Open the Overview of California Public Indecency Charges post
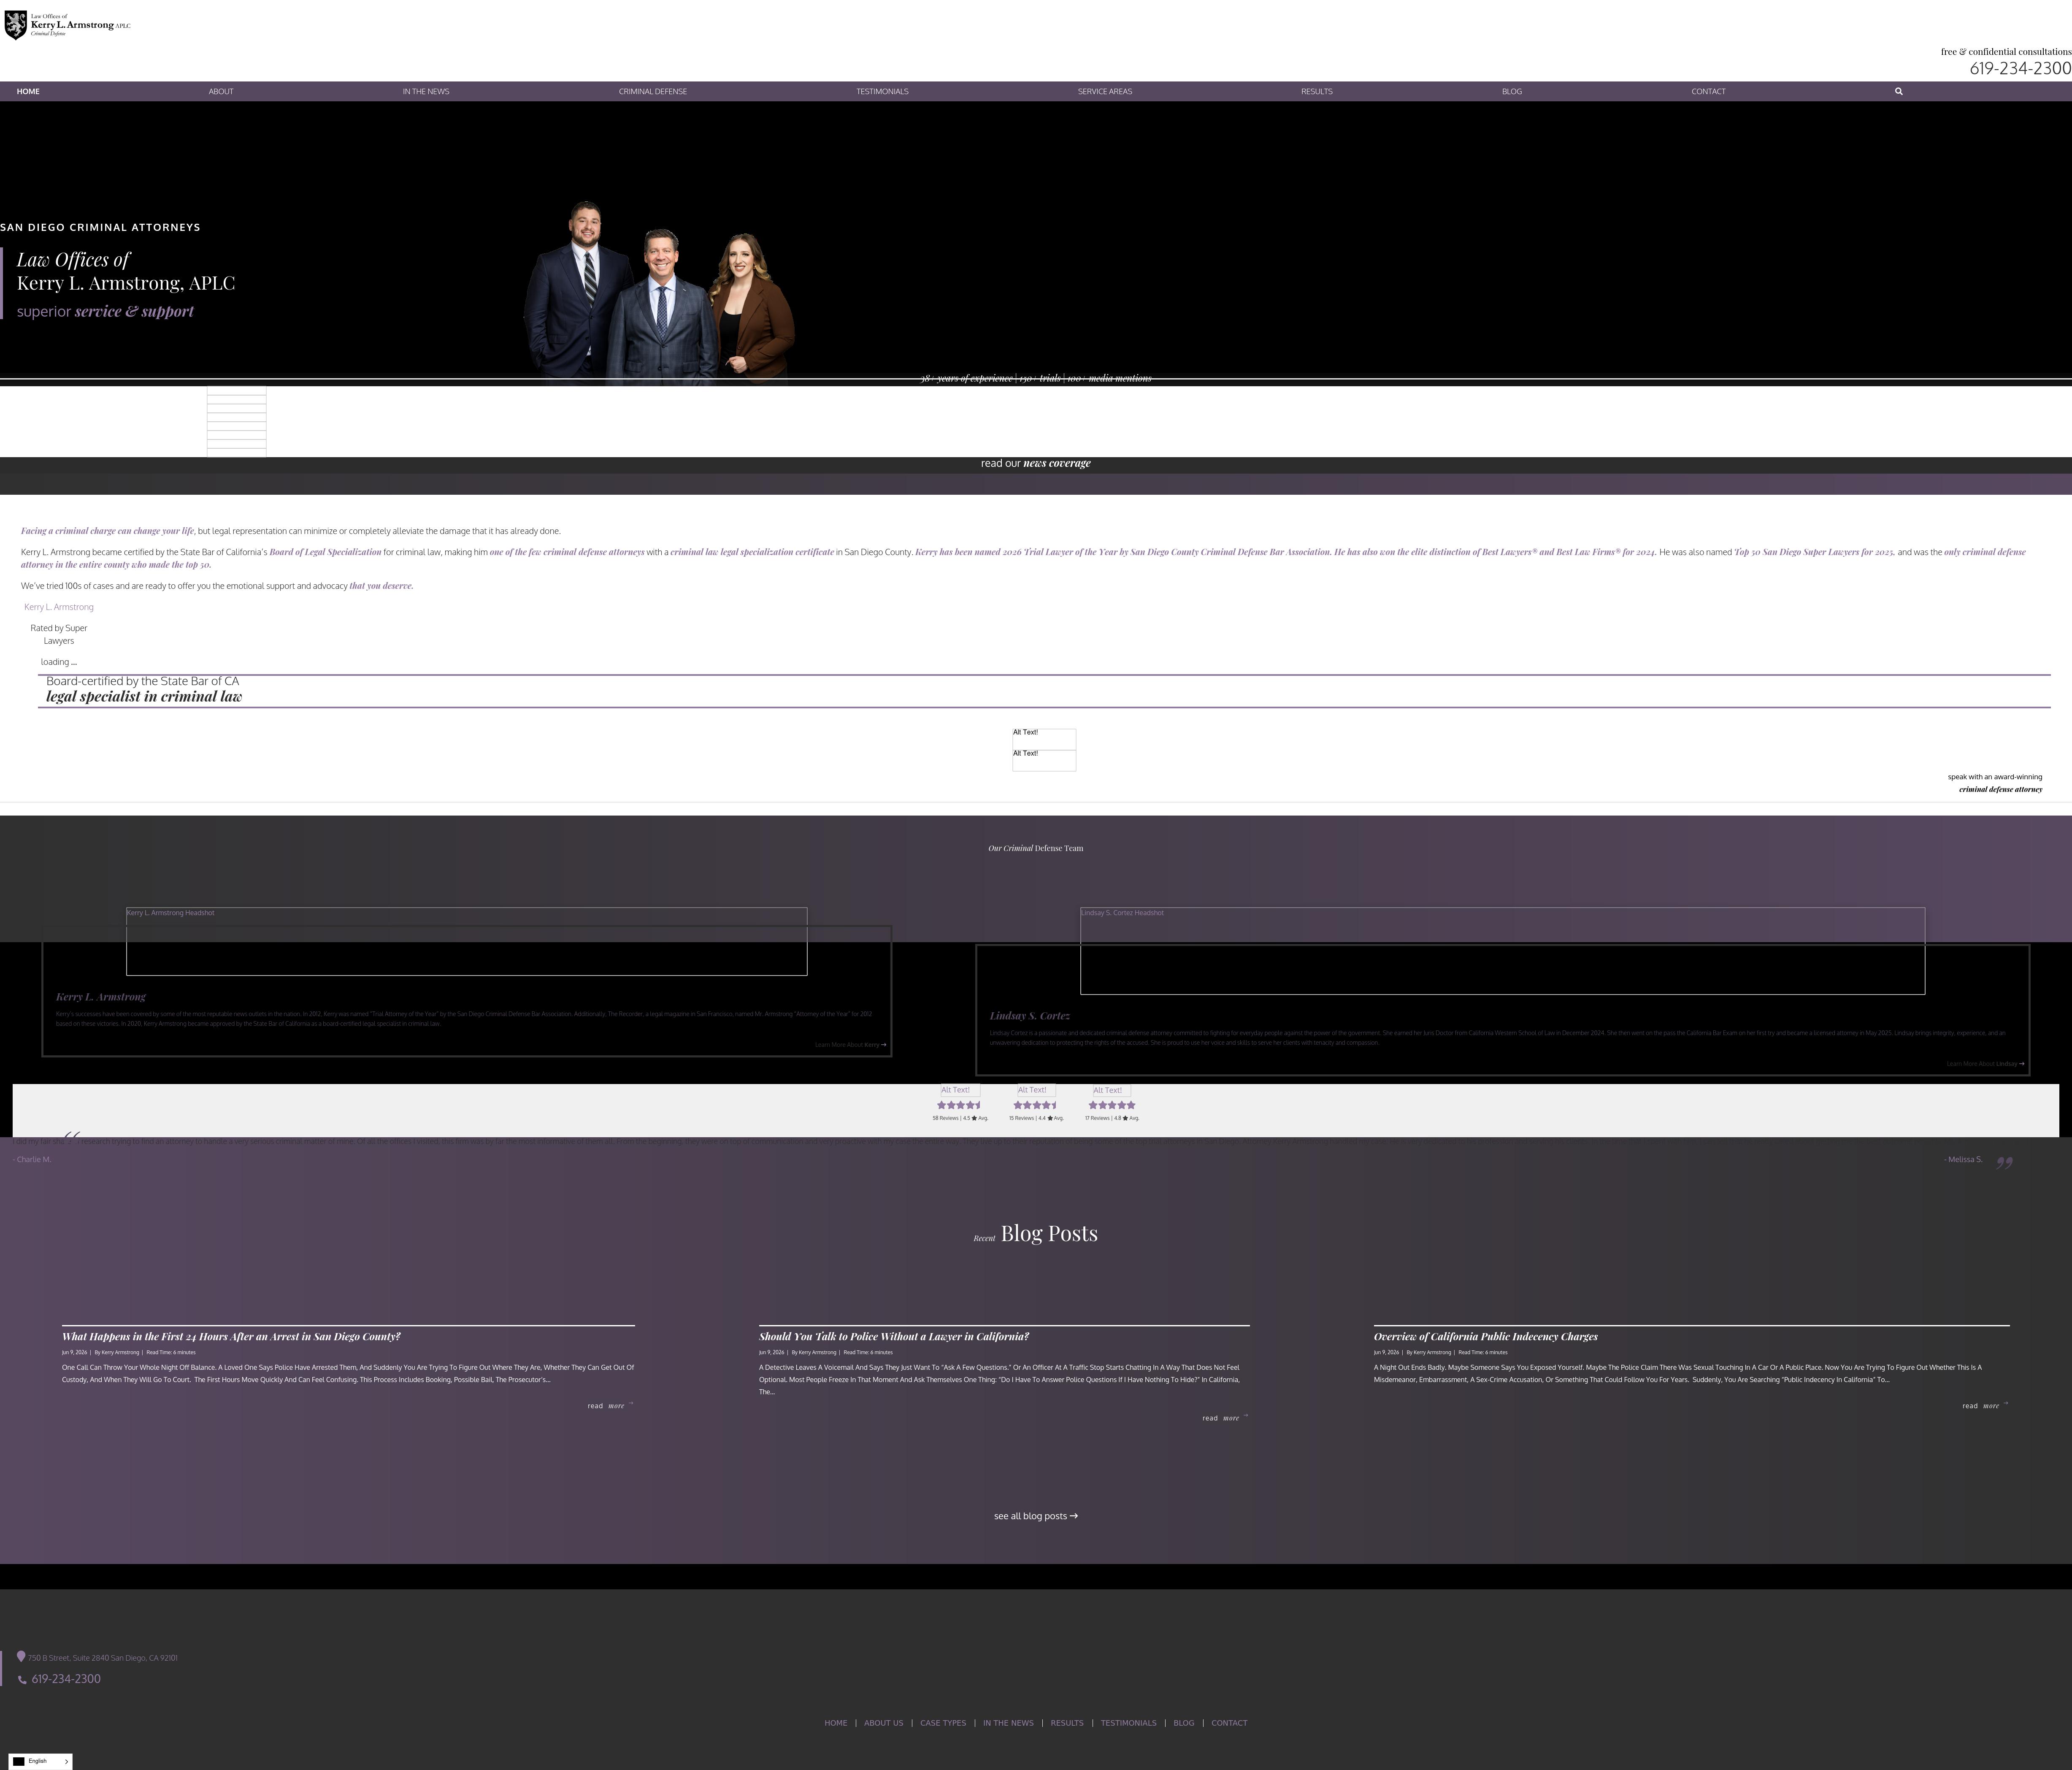This screenshot has height=1770, width=2072. point(1486,1337)
